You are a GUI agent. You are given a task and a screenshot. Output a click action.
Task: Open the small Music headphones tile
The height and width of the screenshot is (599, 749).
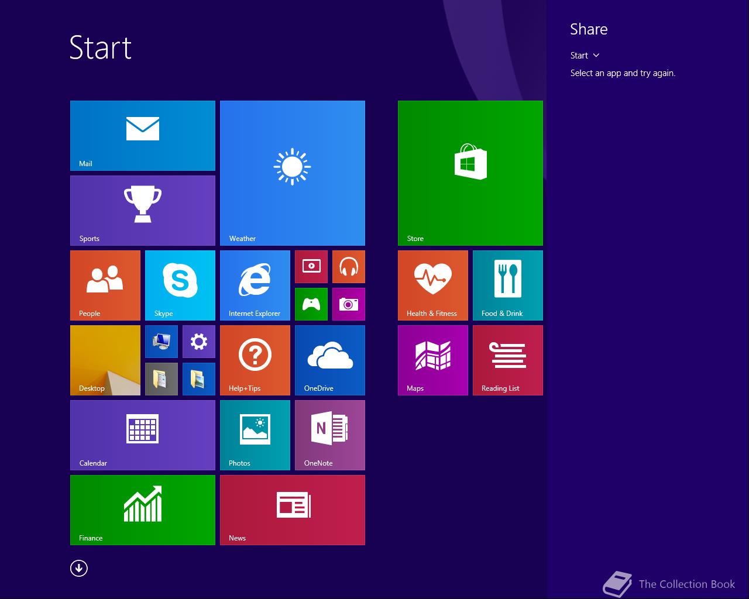(349, 267)
